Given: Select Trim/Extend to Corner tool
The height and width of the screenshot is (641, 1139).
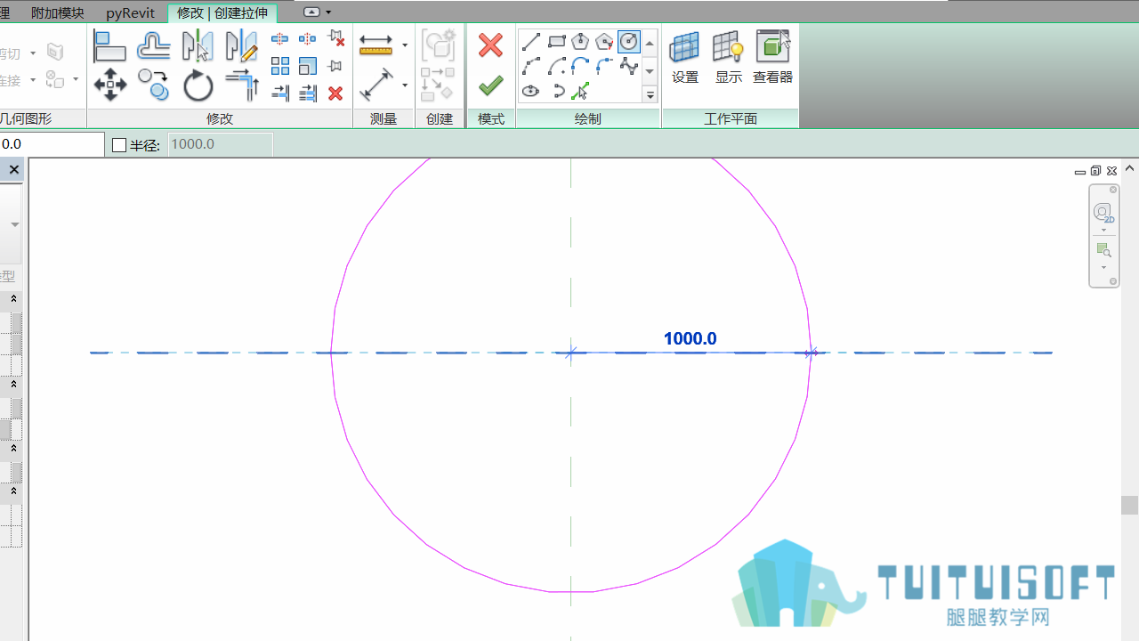Looking at the screenshot, I should [x=241, y=86].
